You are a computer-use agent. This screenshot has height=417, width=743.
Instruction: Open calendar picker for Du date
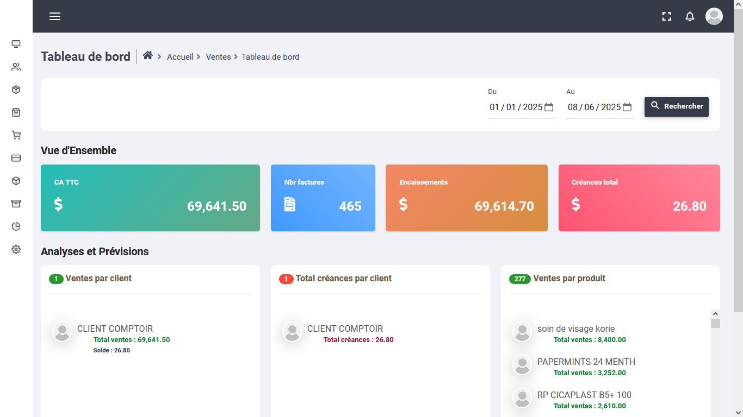[549, 107]
